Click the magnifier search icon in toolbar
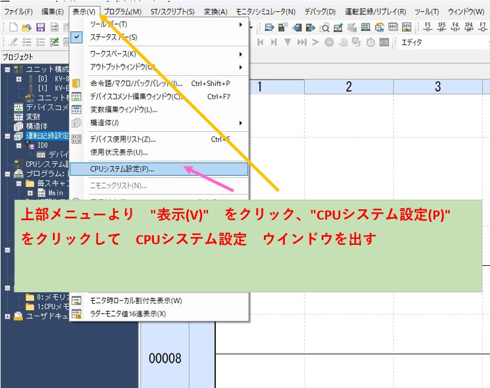The width and height of the screenshot is (490, 388). click(325, 27)
